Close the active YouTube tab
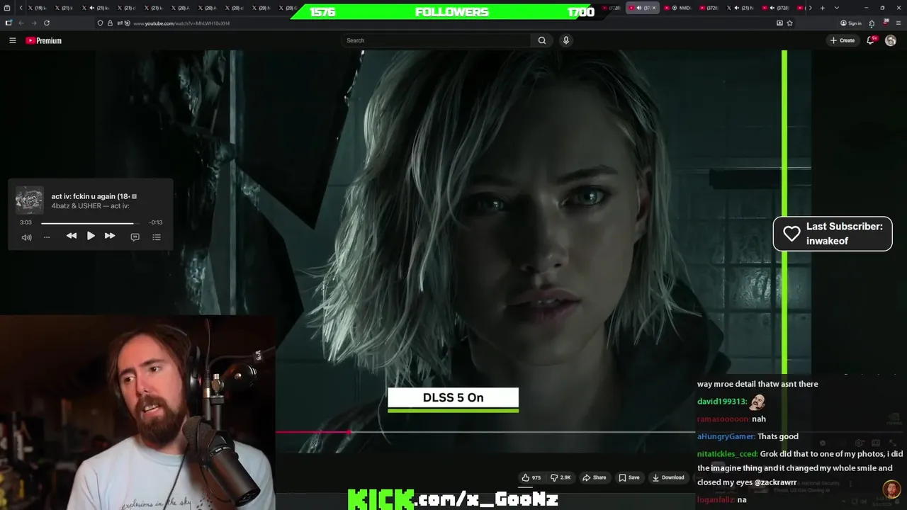This screenshot has width=907, height=510. [x=654, y=8]
